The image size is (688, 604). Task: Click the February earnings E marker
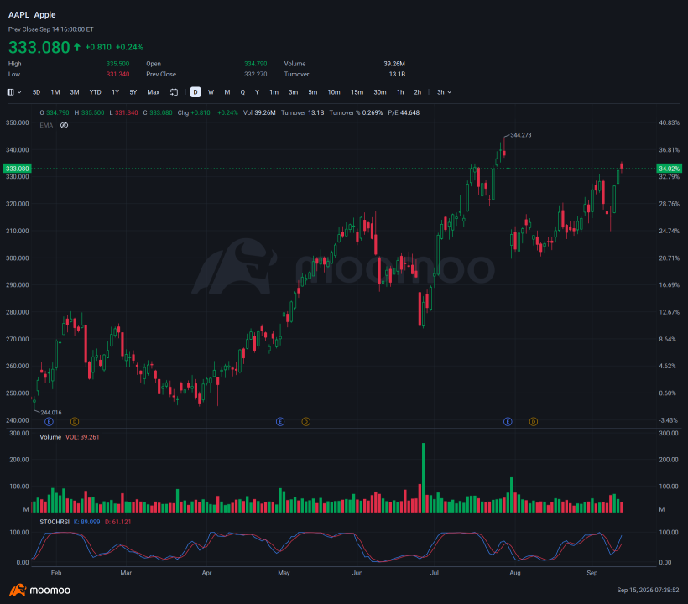tap(50, 421)
